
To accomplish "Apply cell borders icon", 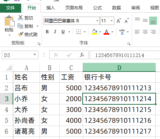I will tap(78, 32).
